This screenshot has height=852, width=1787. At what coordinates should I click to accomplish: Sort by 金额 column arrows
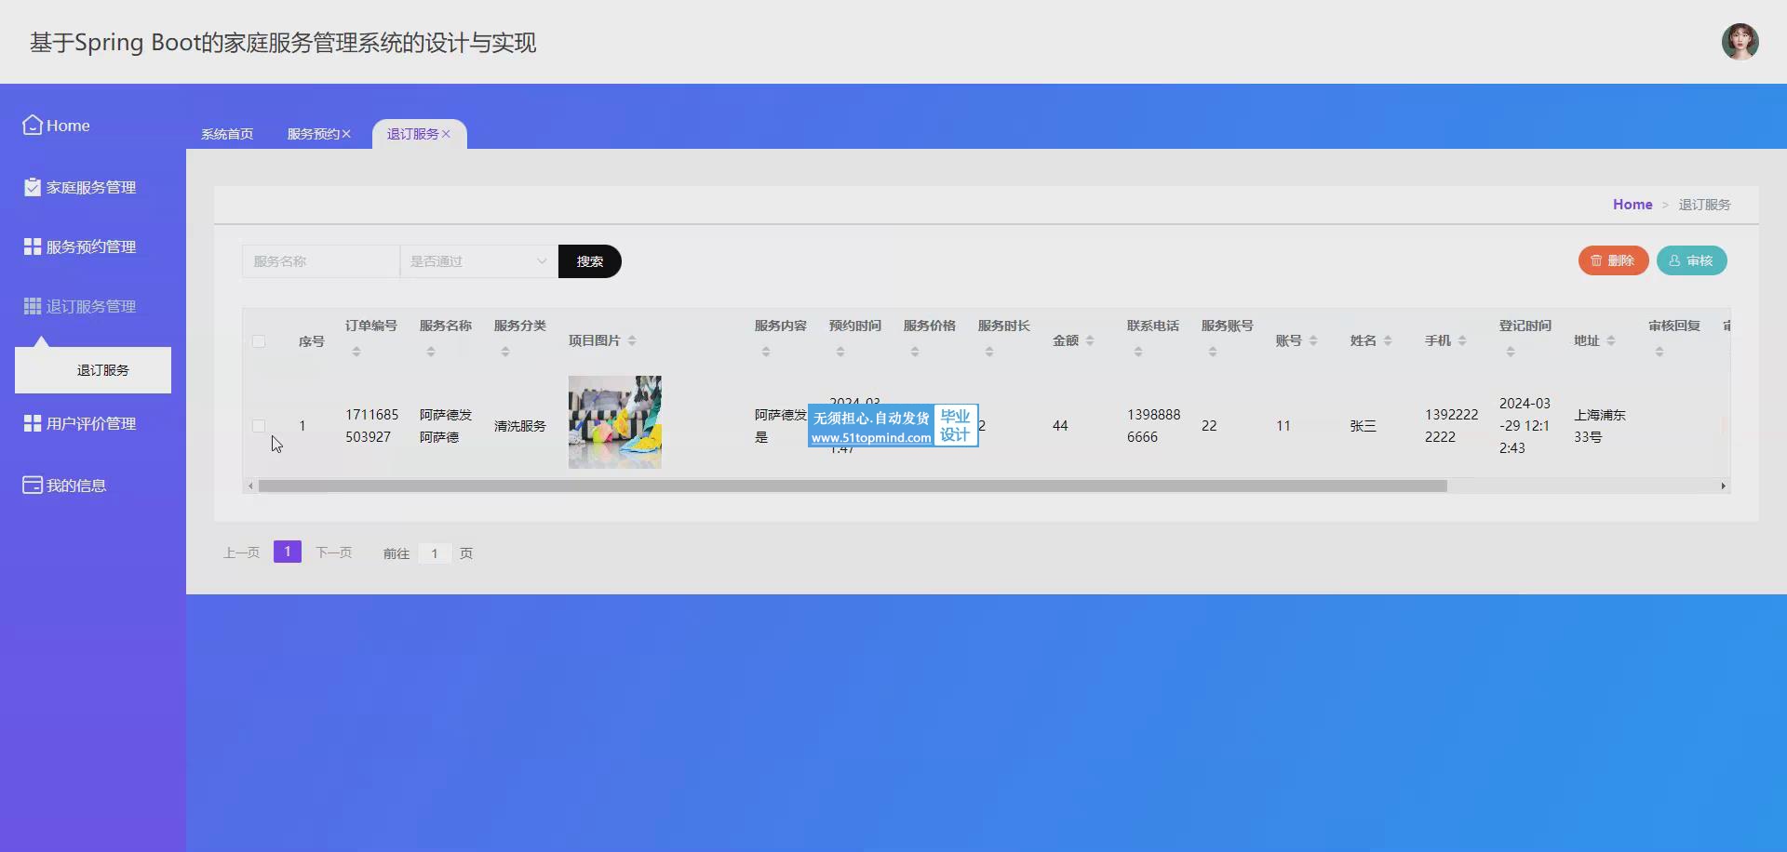pos(1090,340)
